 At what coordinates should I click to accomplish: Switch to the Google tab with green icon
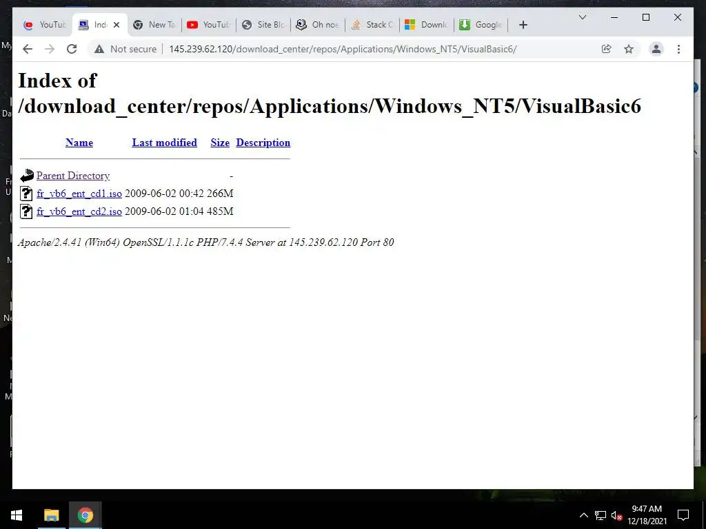[481, 25]
